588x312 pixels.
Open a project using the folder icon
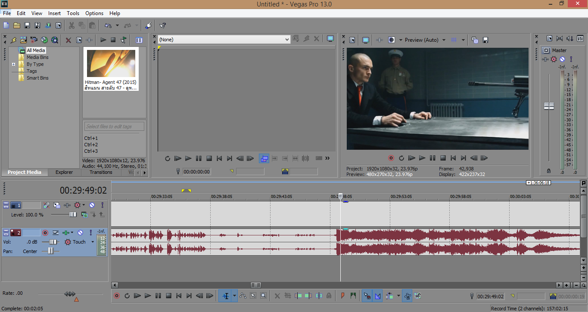click(17, 25)
